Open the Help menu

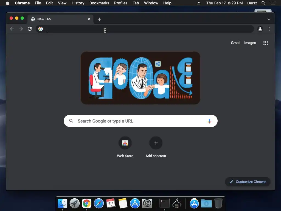pos(167,3)
